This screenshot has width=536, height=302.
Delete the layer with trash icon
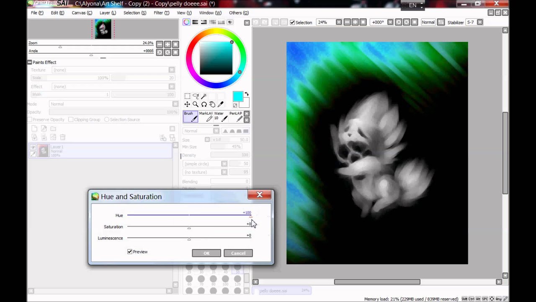pyautogui.click(x=62, y=137)
